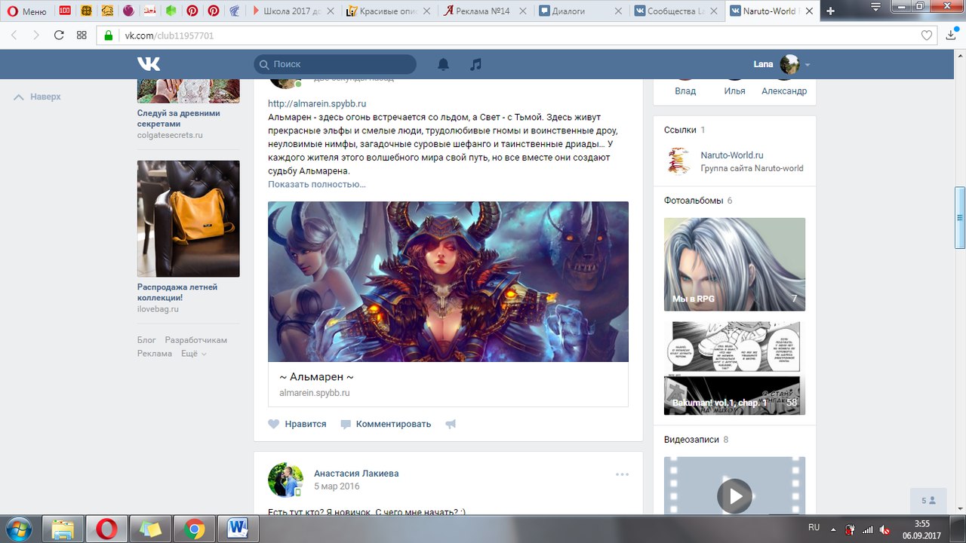
Task: Open the Opera Меню button
Action: [x=27, y=11]
